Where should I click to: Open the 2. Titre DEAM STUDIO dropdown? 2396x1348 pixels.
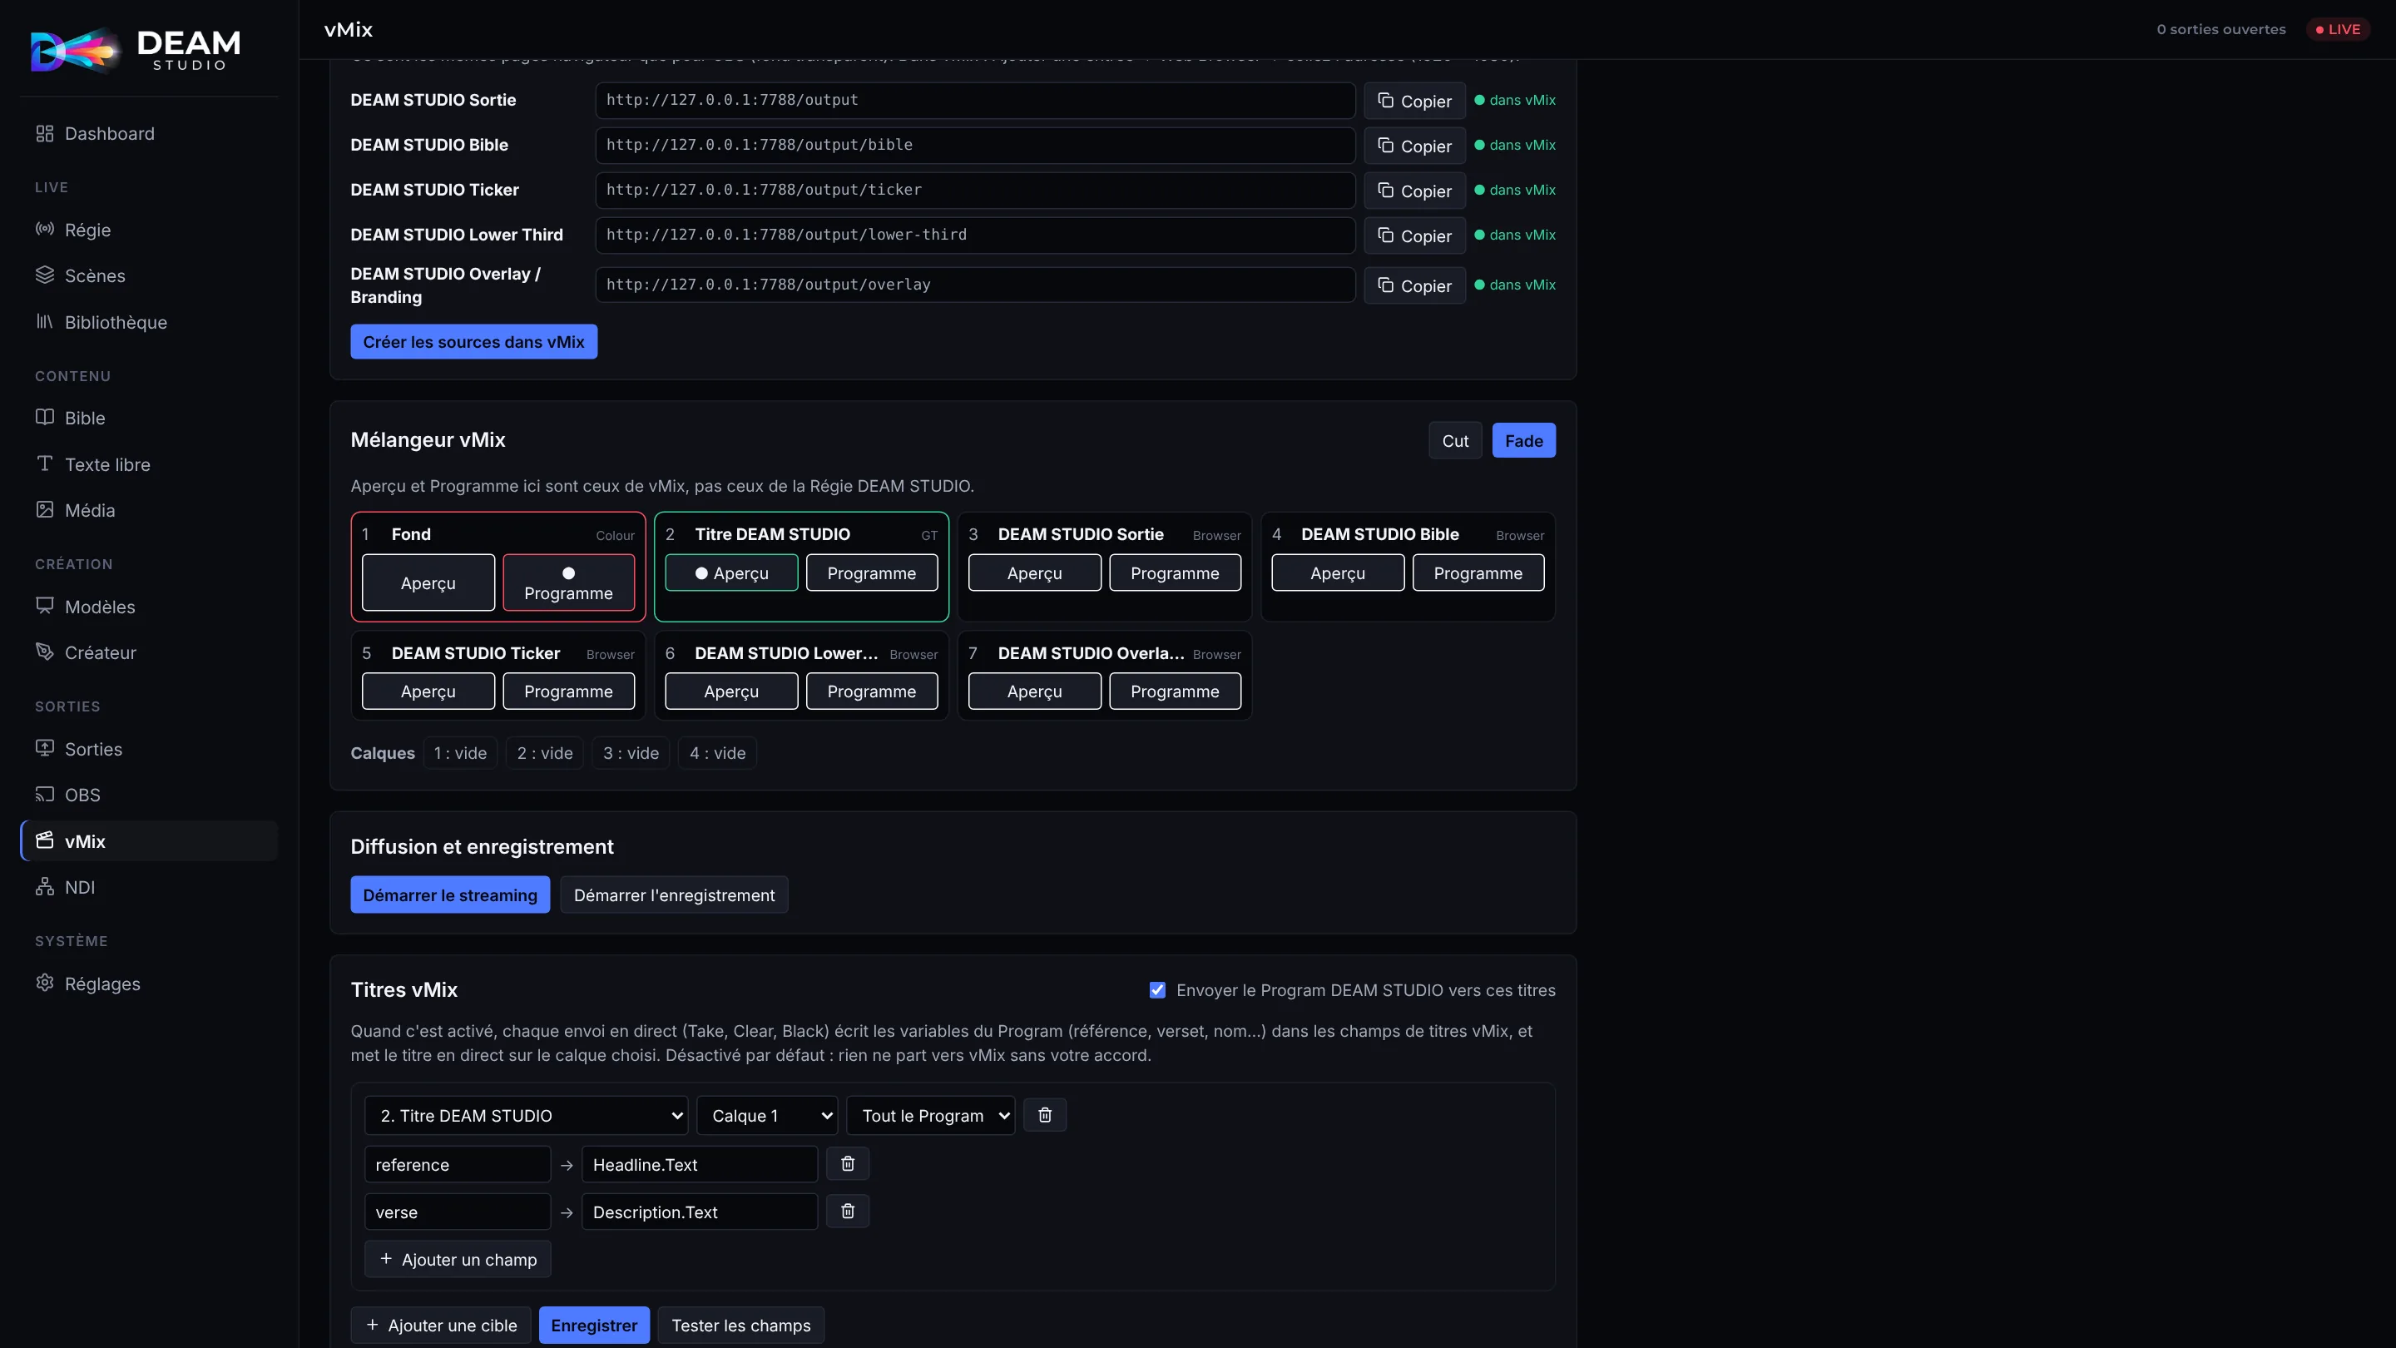[x=527, y=1115]
